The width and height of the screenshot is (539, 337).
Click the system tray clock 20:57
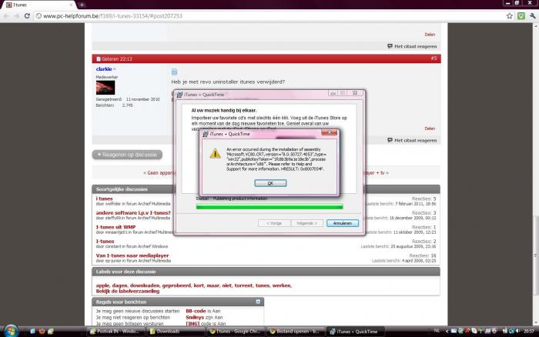point(529,331)
